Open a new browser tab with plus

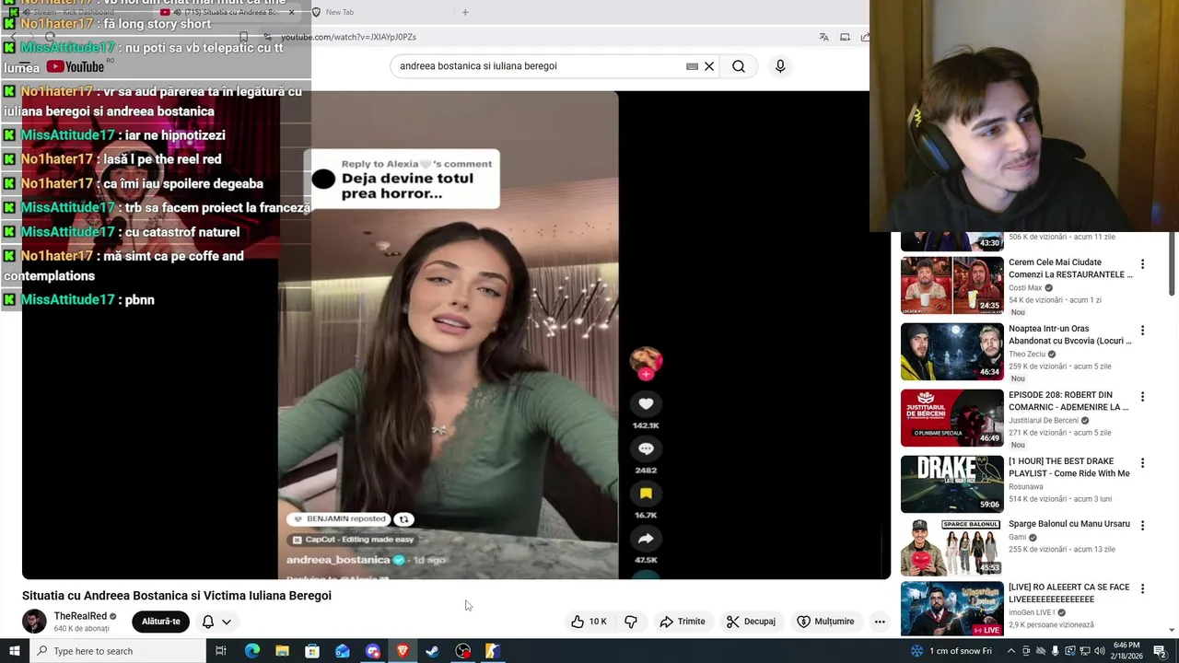point(465,12)
